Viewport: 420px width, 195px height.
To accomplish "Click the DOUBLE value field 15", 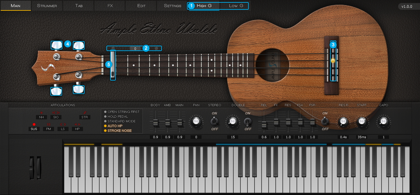I will (x=233, y=137).
